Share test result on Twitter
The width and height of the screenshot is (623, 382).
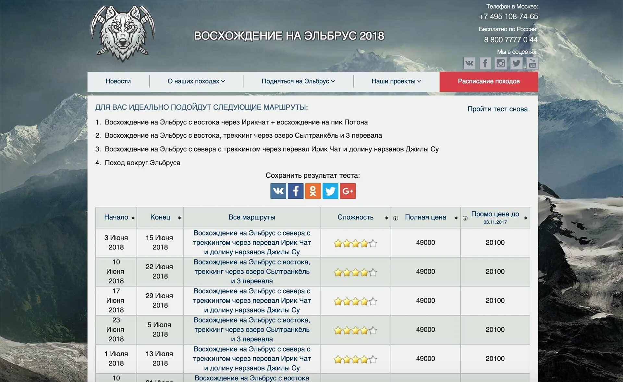[330, 191]
